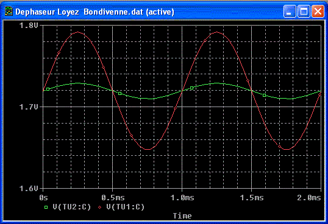
Task: Click the red diamond V(TU1:C) legend marker
Action: click(100, 207)
